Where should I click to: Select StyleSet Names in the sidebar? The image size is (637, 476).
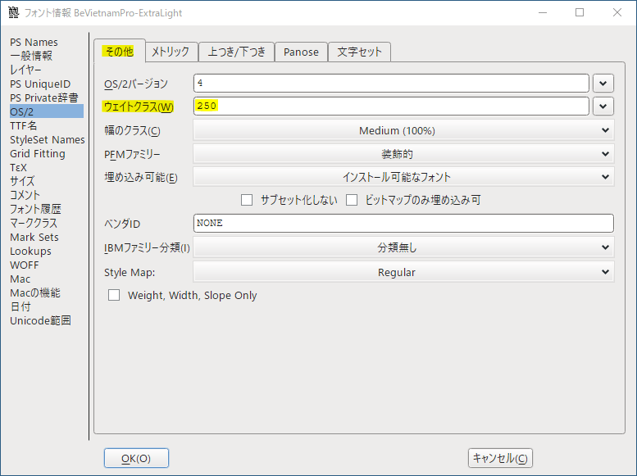pyautogui.click(x=47, y=140)
